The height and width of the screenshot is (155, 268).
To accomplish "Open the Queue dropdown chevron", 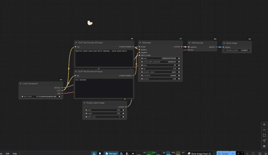I will pyautogui.click(x=233, y=154).
